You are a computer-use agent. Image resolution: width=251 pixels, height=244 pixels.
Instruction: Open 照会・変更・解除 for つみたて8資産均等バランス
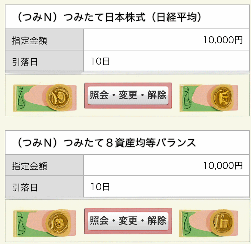[x=128, y=221]
